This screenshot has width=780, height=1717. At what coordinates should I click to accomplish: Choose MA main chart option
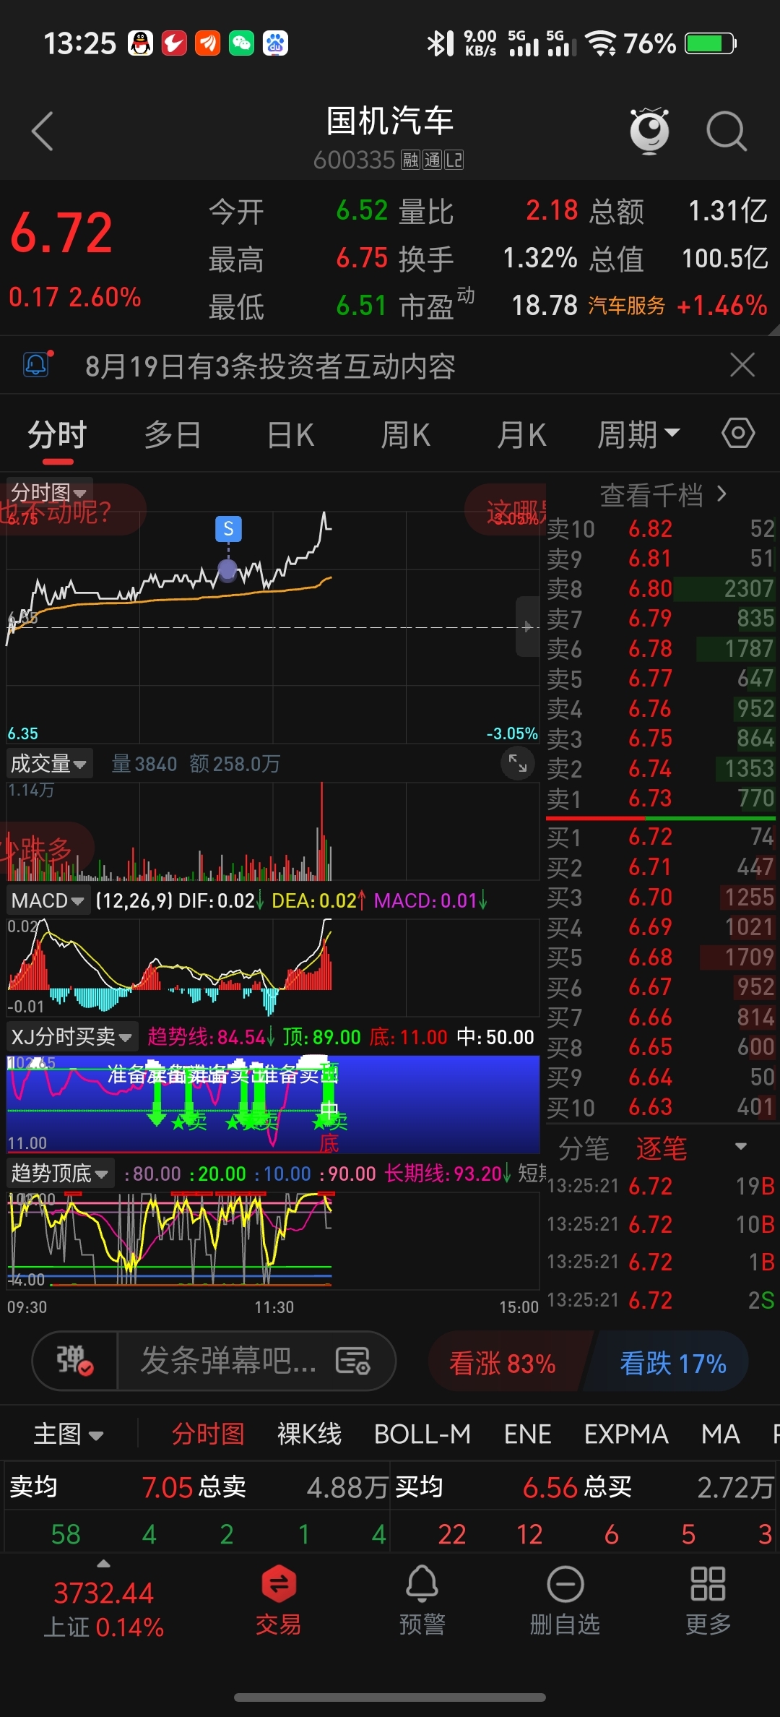(721, 1434)
